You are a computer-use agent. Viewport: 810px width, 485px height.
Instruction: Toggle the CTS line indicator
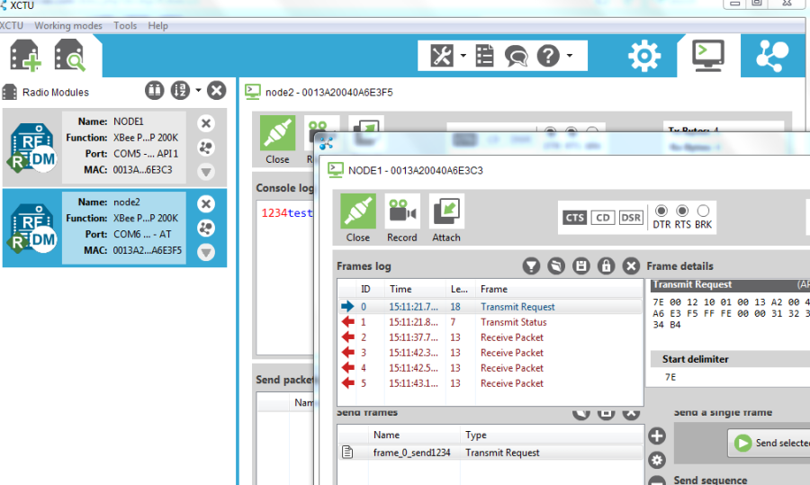574,218
